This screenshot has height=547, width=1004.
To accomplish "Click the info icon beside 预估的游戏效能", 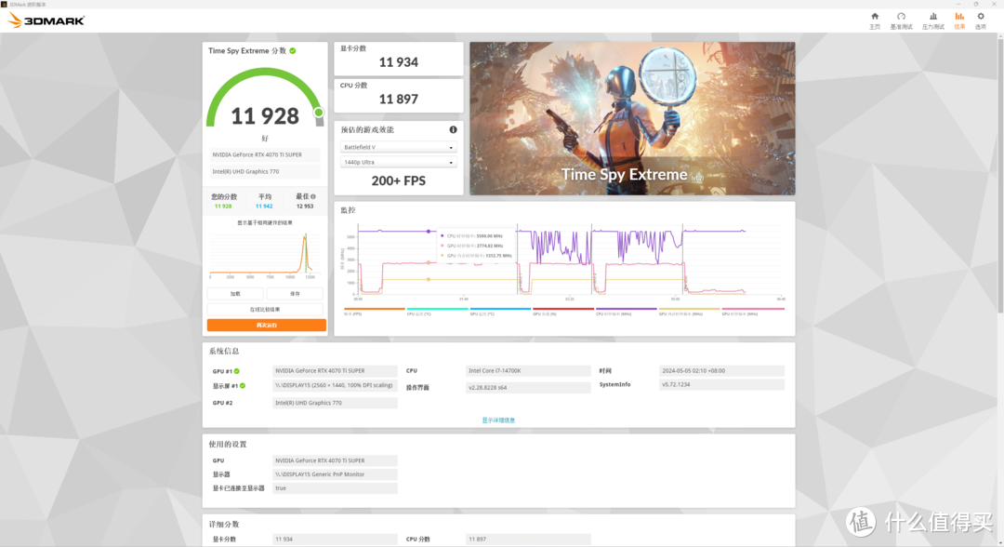I will tap(453, 129).
